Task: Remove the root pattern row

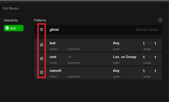Action: tap(42, 59)
